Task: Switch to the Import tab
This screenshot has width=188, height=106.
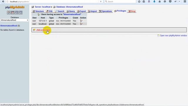Action: [93, 11]
